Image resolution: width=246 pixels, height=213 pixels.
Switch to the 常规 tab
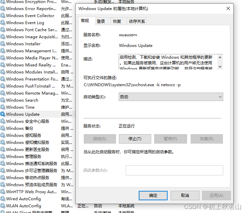click(x=86, y=21)
